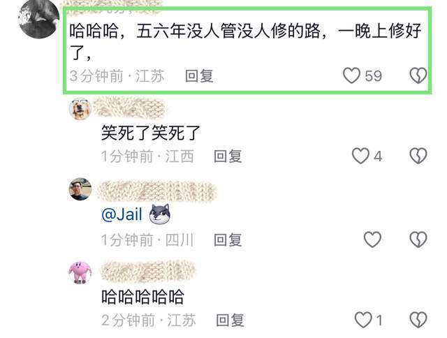Screen dimensions: 447x338
Task: Reply to the @Jail comment
Action: click(228, 240)
